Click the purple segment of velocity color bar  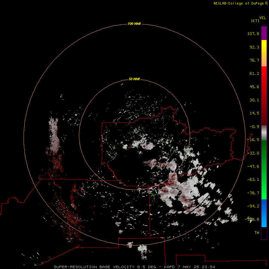point(264,33)
